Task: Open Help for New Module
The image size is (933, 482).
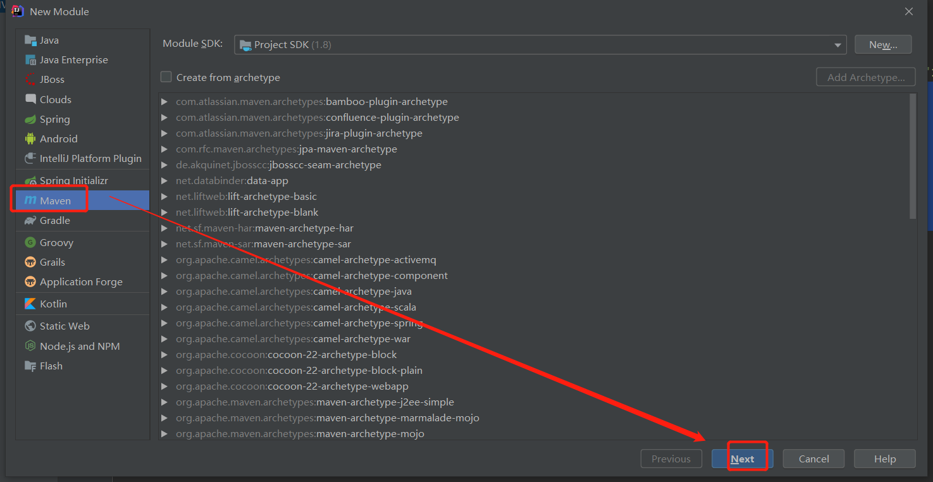Action: coord(885,459)
